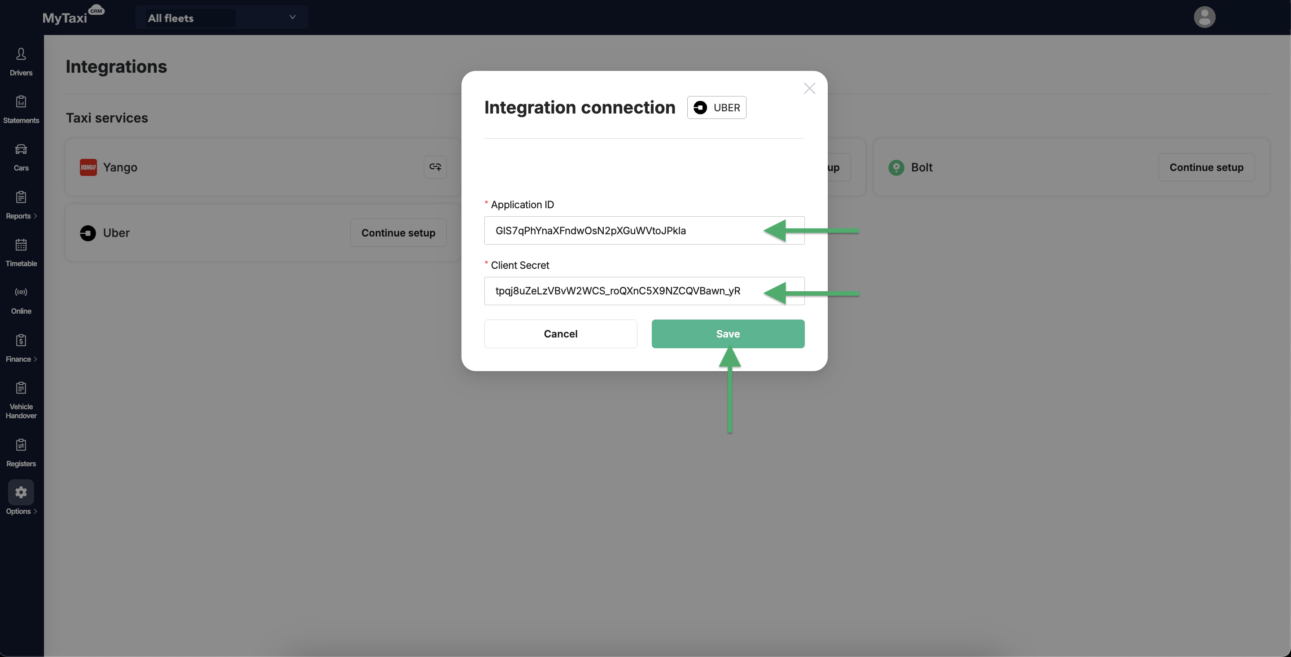Expand the Finance submenu chevron
This screenshot has width=1291, height=657.
point(35,359)
